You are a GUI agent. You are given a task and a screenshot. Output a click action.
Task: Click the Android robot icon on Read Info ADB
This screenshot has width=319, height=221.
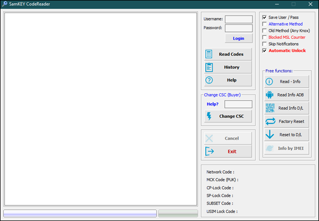coord(270,95)
